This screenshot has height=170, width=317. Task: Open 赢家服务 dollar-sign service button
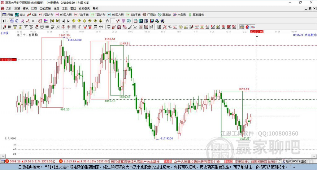pyautogui.click(x=196, y=15)
